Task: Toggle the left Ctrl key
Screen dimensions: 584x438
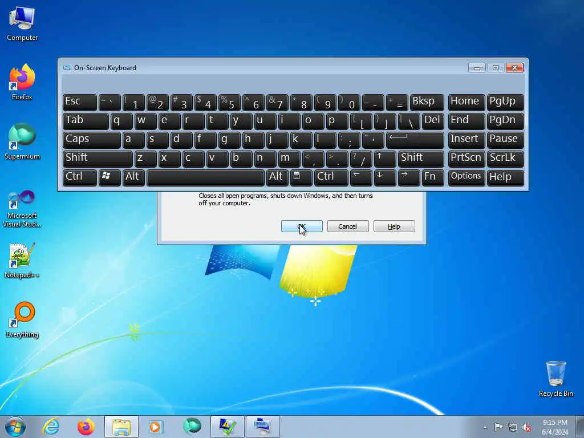Action: click(80, 178)
